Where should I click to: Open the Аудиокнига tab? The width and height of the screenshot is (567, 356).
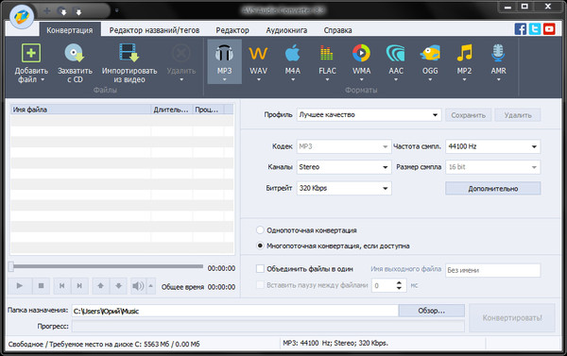[x=286, y=30]
